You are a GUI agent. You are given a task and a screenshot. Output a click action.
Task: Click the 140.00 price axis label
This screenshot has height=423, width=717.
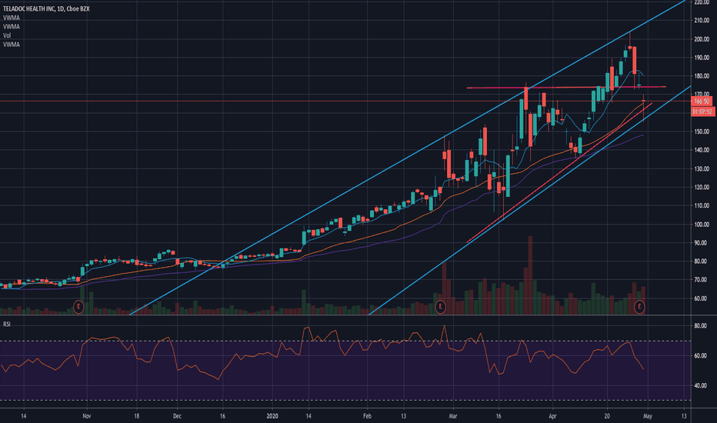coord(702,150)
